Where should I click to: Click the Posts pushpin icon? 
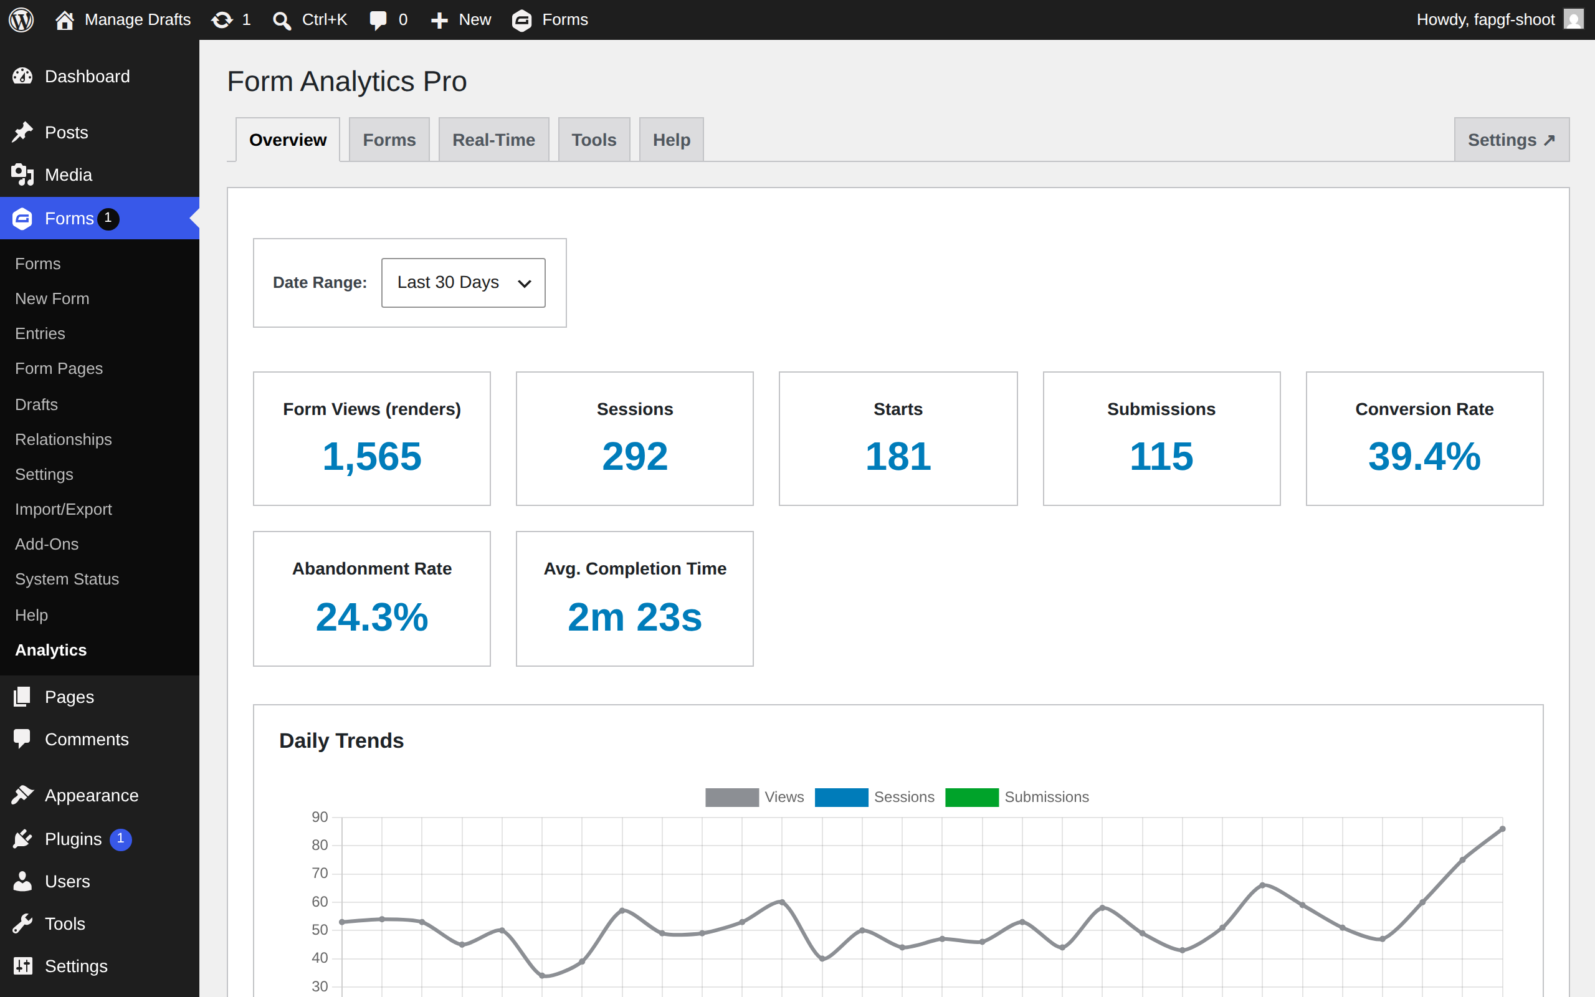tap(22, 133)
